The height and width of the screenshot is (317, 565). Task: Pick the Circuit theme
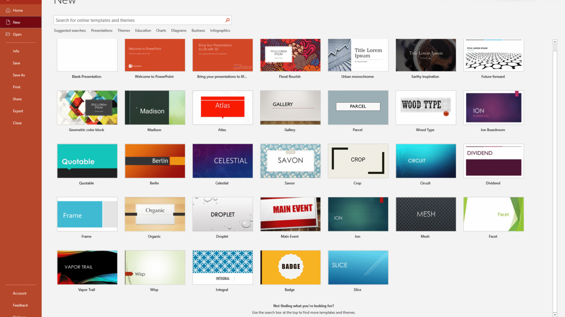[x=426, y=161]
